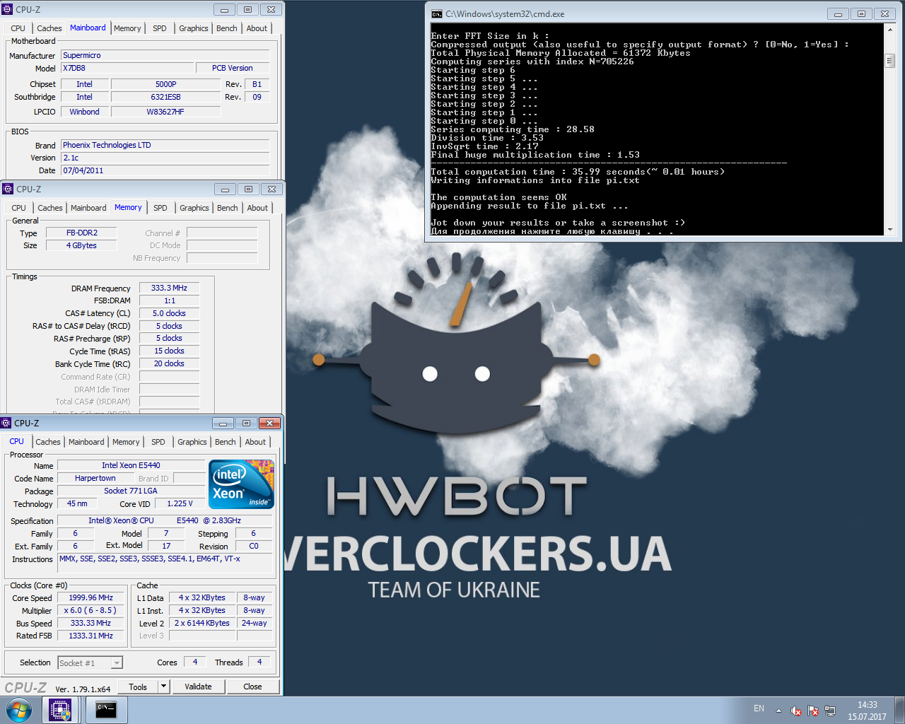Open Graphics tab in middle Memory window
Viewport: 905px width, 724px height.
tap(194, 208)
